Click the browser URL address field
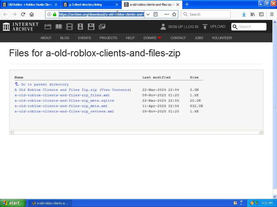 coord(101,14)
